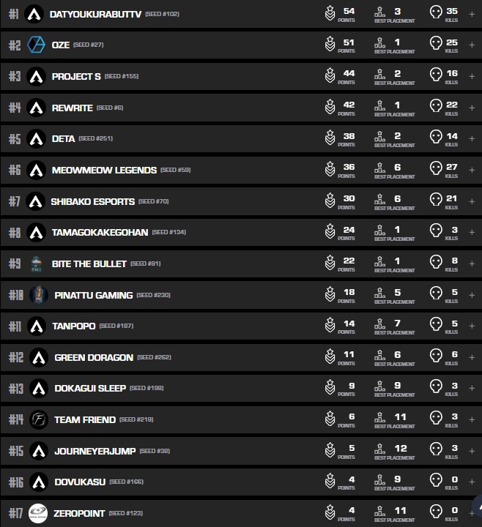Click skull kills icon for REWRITE
The image size is (482, 527).
(x=436, y=108)
